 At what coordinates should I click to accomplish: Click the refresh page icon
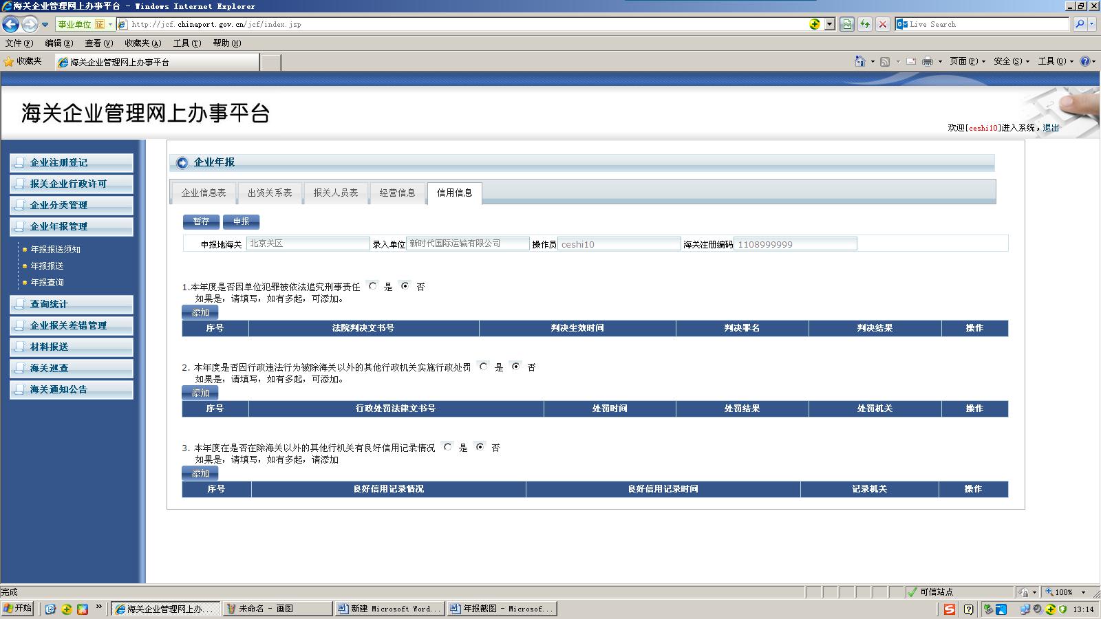click(865, 24)
